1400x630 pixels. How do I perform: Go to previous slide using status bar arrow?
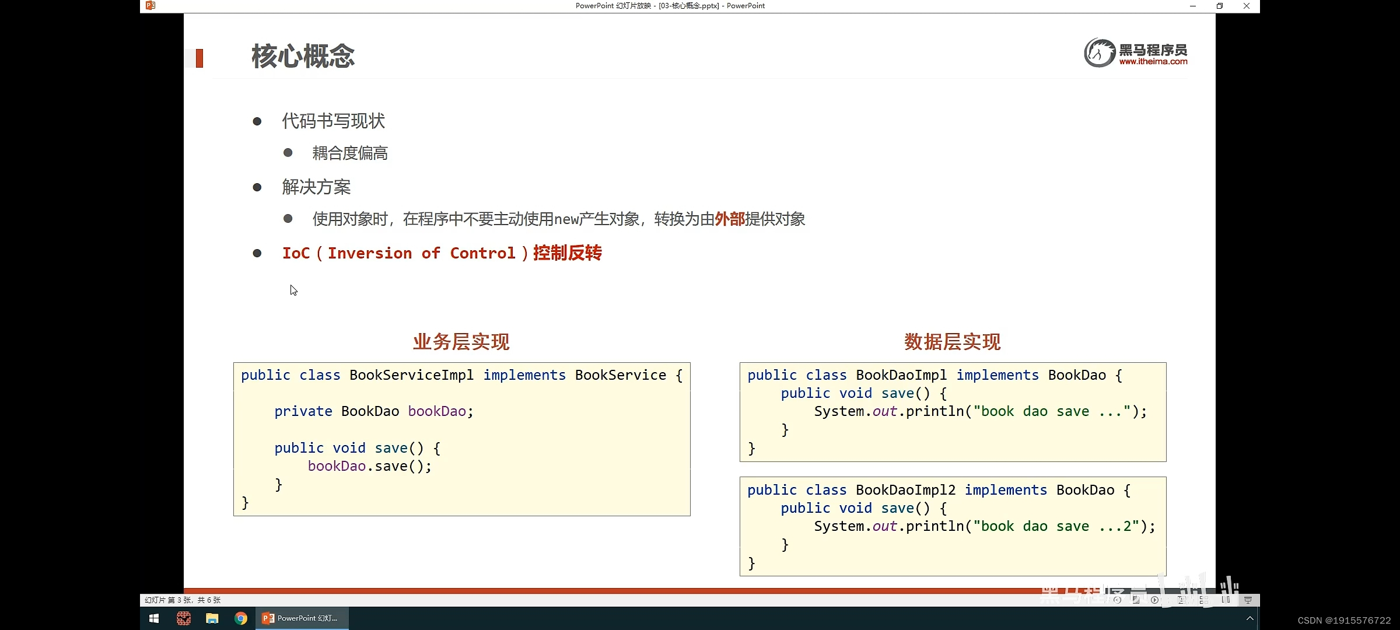(x=1117, y=600)
